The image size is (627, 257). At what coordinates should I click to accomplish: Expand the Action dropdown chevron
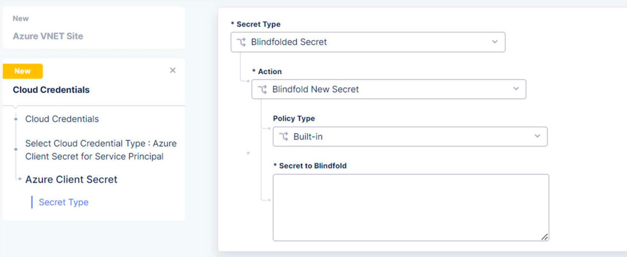[516, 89]
